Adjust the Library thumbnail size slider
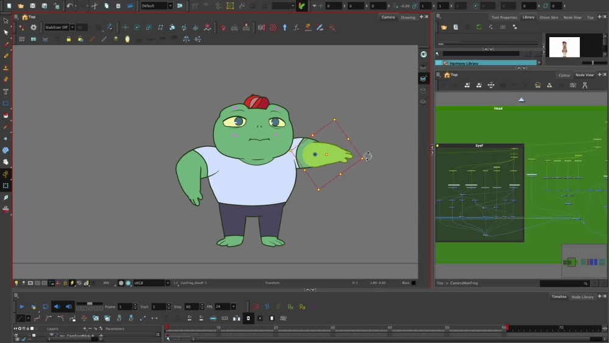609x343 pixels. (x=593, y=63)
